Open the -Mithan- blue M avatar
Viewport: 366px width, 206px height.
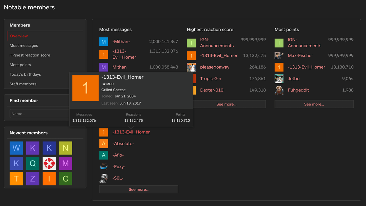click(103, 41)
